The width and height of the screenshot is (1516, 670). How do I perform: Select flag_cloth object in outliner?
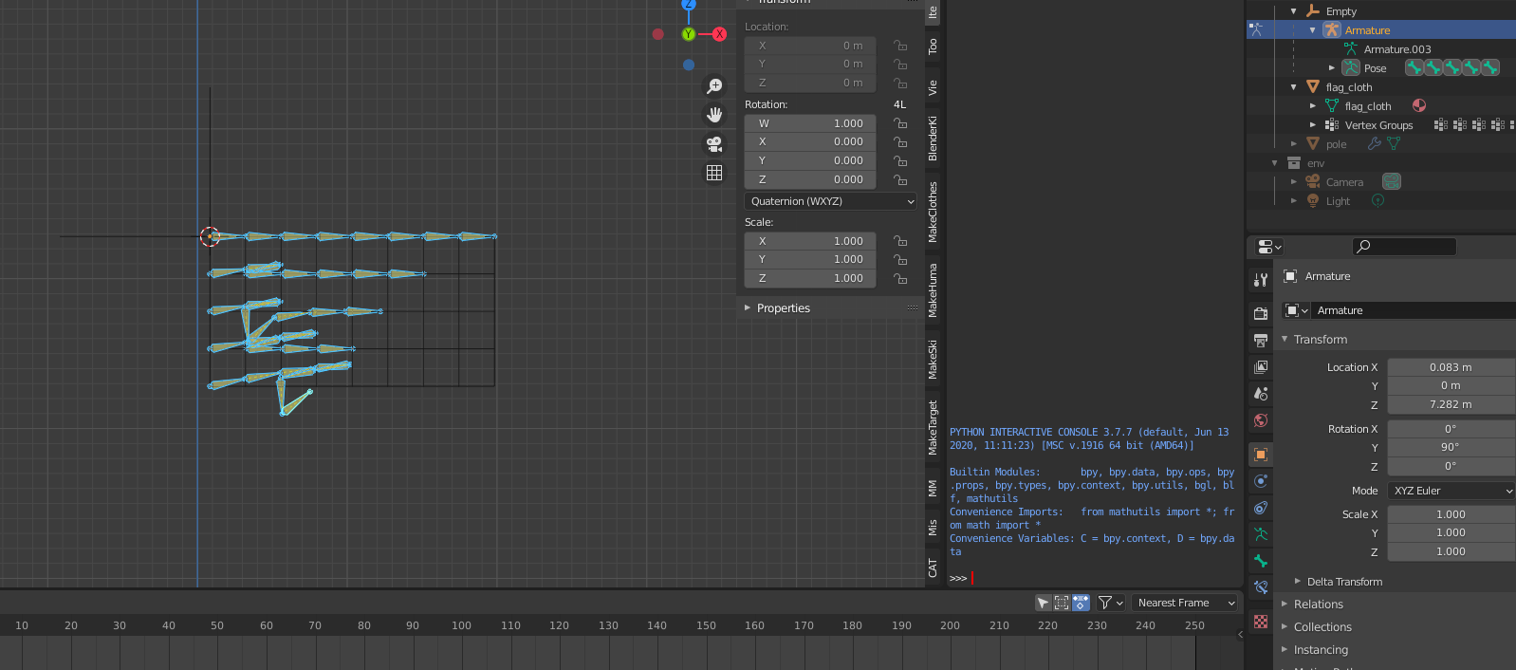click(1349, 87)
